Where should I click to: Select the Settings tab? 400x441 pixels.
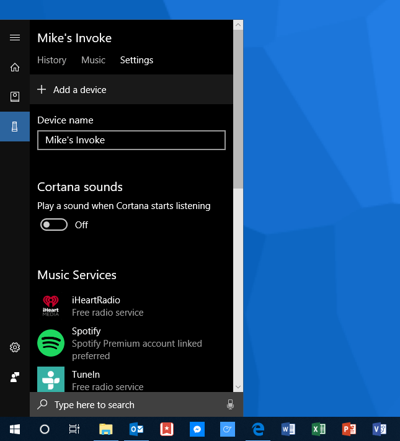[x=136, y=60]
